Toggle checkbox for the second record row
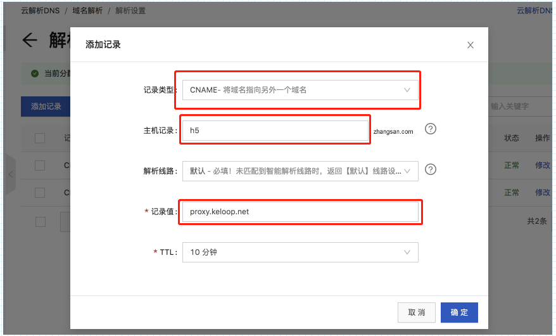The height and width of the screenshot is (336, 556). coord(40,193)
